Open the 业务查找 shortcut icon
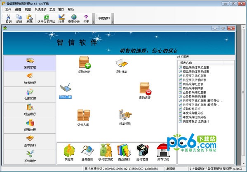247x172 pixels. [87, 153]
